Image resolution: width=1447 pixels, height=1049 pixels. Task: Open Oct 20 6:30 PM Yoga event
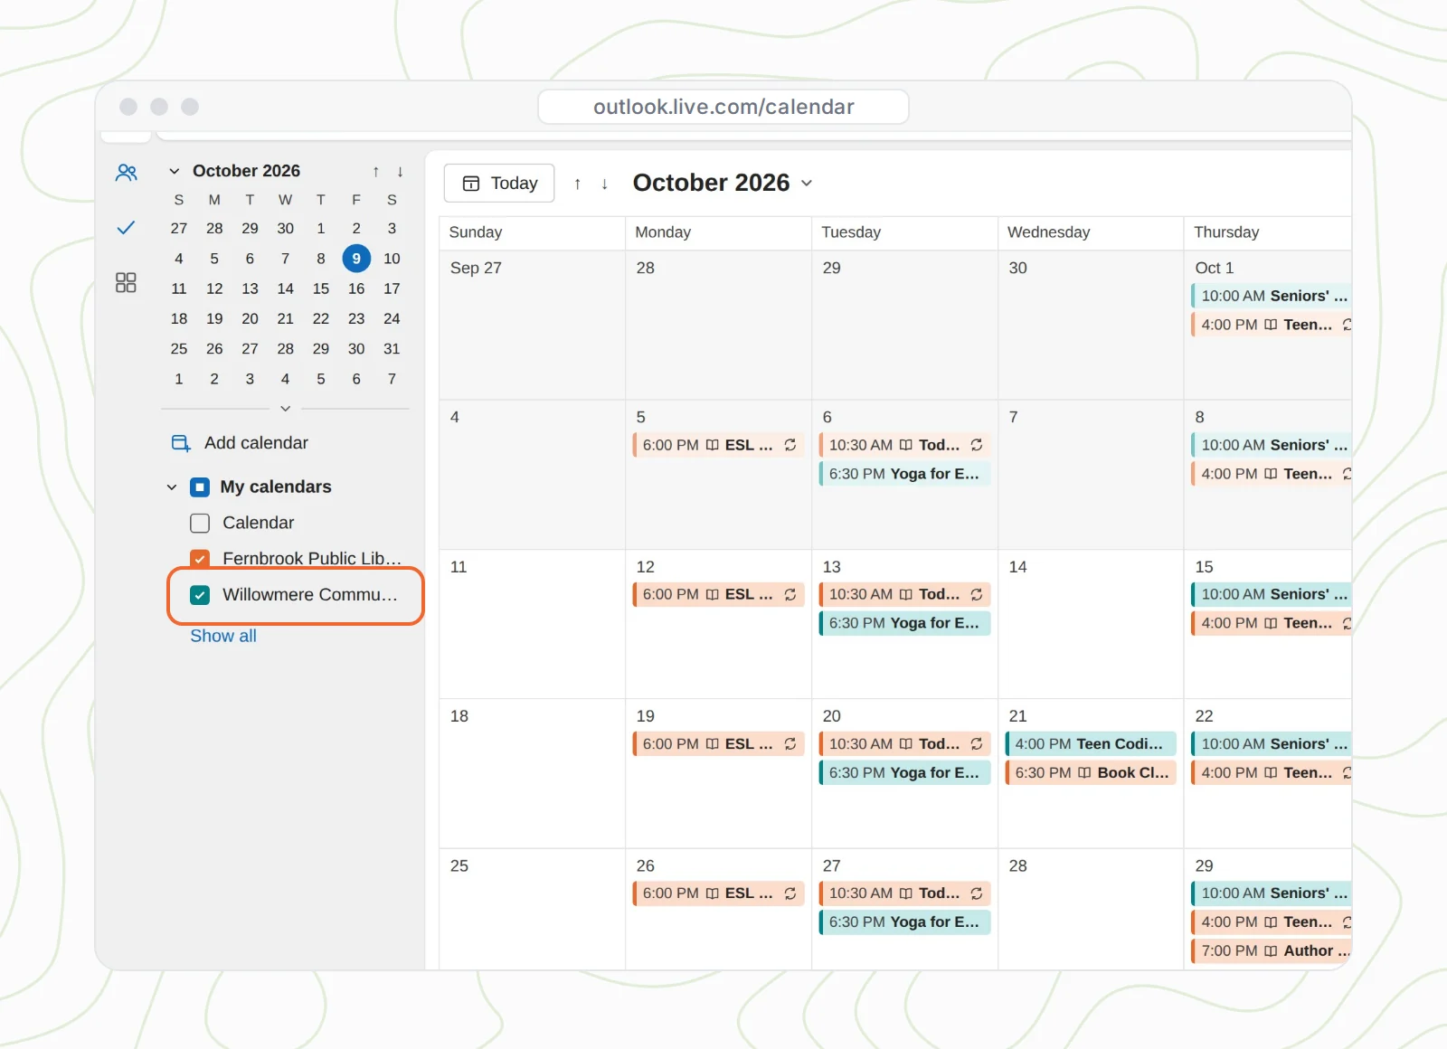[904, 772]
